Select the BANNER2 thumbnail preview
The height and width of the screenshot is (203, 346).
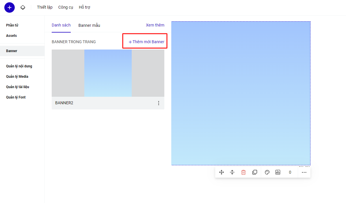click(x=108, y=73)
